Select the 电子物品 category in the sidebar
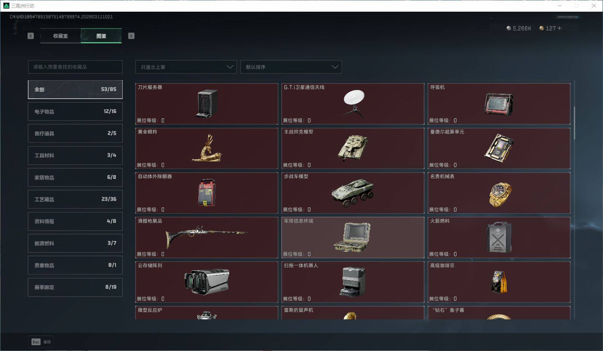The height and width of the screenshot is (351, 603). click(75, 111)
